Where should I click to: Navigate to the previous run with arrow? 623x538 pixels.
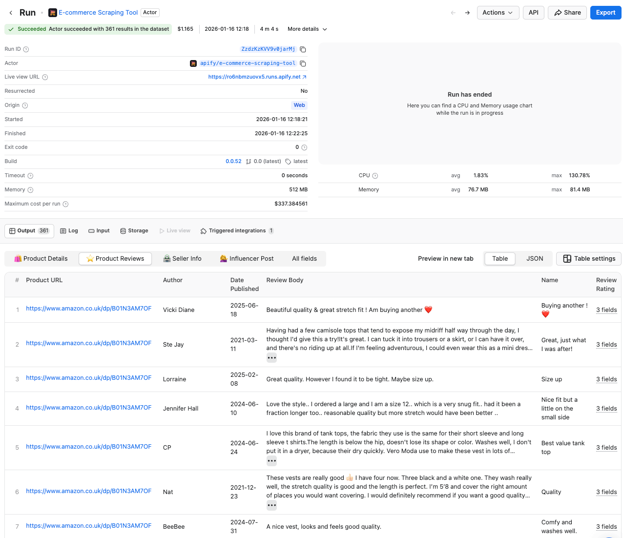pos(453,13)
